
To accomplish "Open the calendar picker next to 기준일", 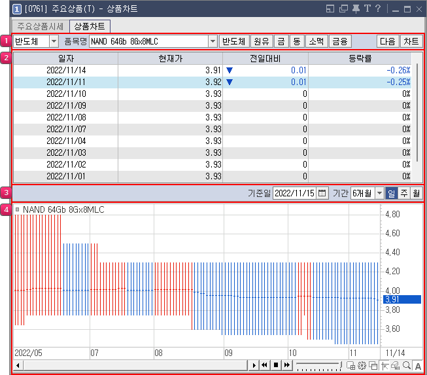I will 322,193.
